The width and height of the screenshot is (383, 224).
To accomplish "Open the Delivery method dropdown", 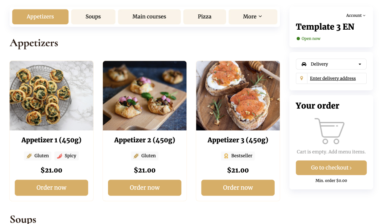I will 331,64.
